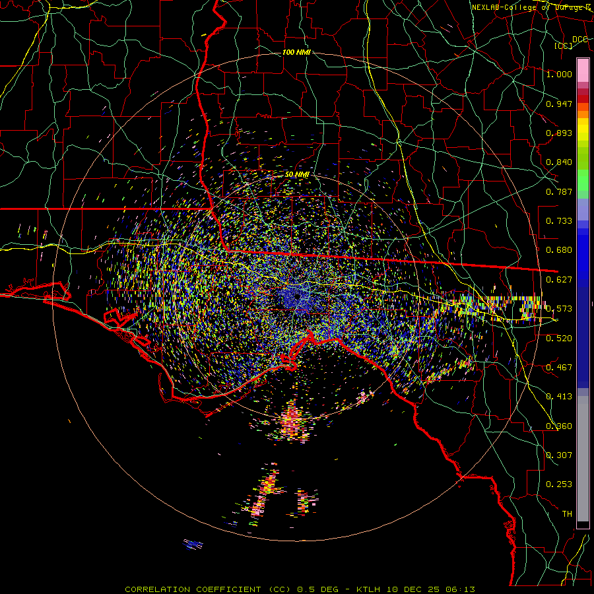Click the 0.680 scale value
The width and height of the screenshot is (594, 594).
(x=559, y=250)
